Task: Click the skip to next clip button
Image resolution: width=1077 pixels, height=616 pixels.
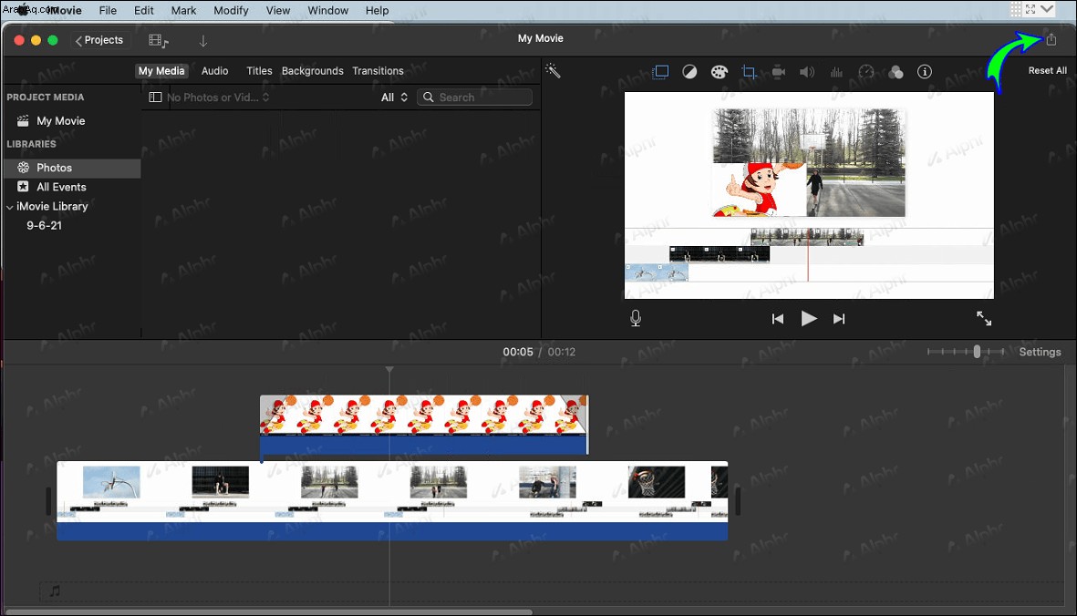Action: 839,319
